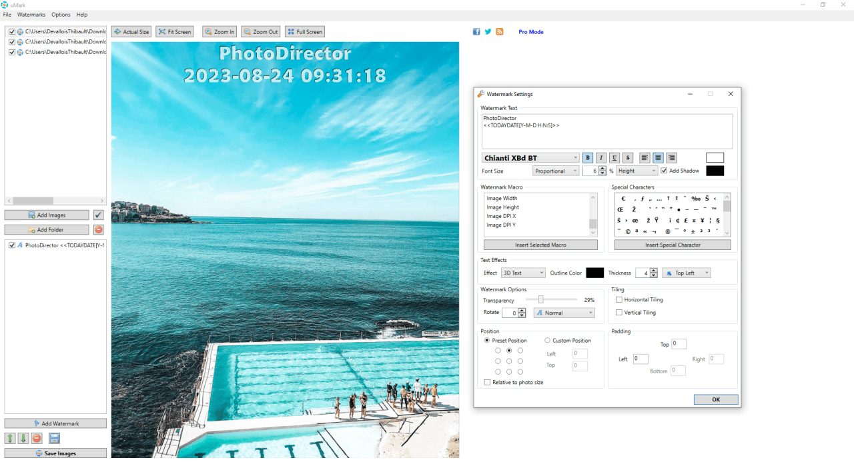854x462 pixels.
Task: Open the RSS feed icon
Action: [x=500, y=31]
